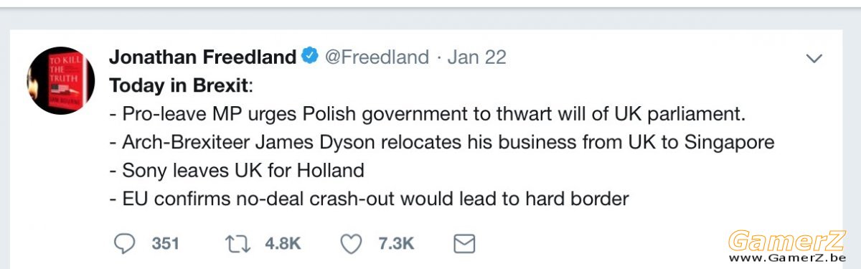Retweet the post using the retweet arrows icon
This screenshot has width=861, height=269.
click(237, 244)
